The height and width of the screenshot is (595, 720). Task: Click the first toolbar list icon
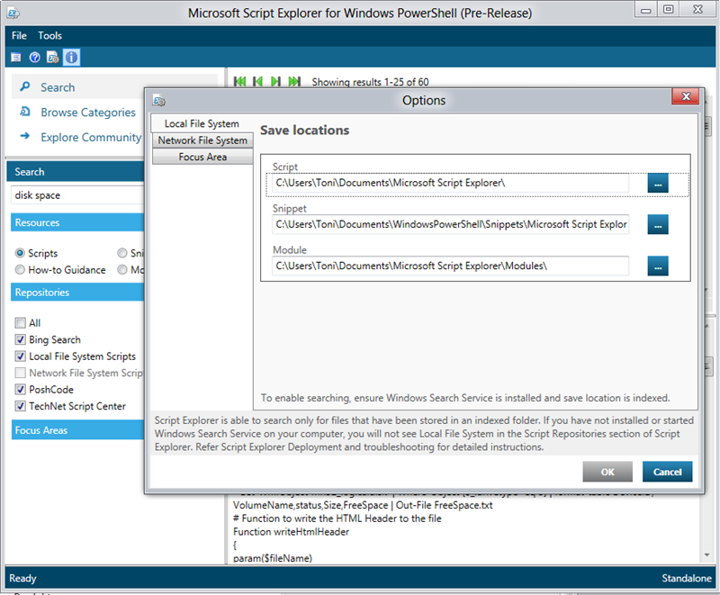pyautogui.click(x=16, y=58)
